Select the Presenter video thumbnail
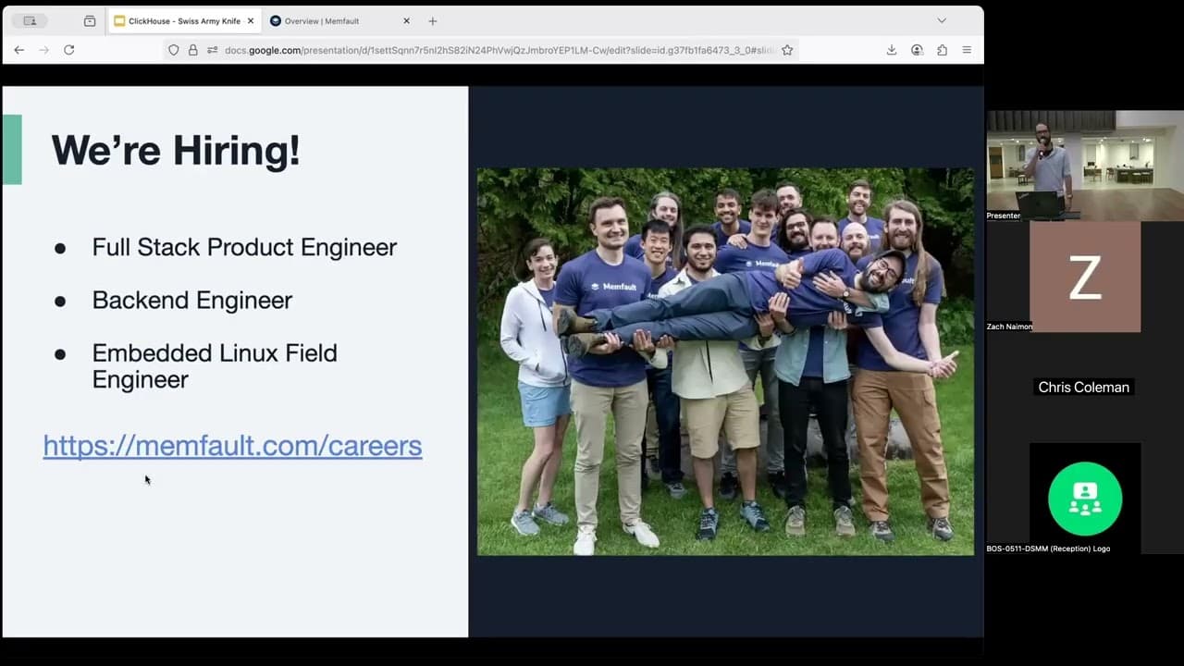This screenshot has height=666, width=1184. [x=1084, y=165]
